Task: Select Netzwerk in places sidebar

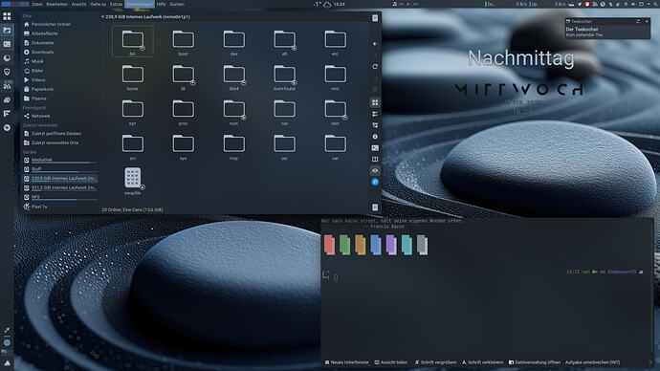Action: click(x=37, y=116)
